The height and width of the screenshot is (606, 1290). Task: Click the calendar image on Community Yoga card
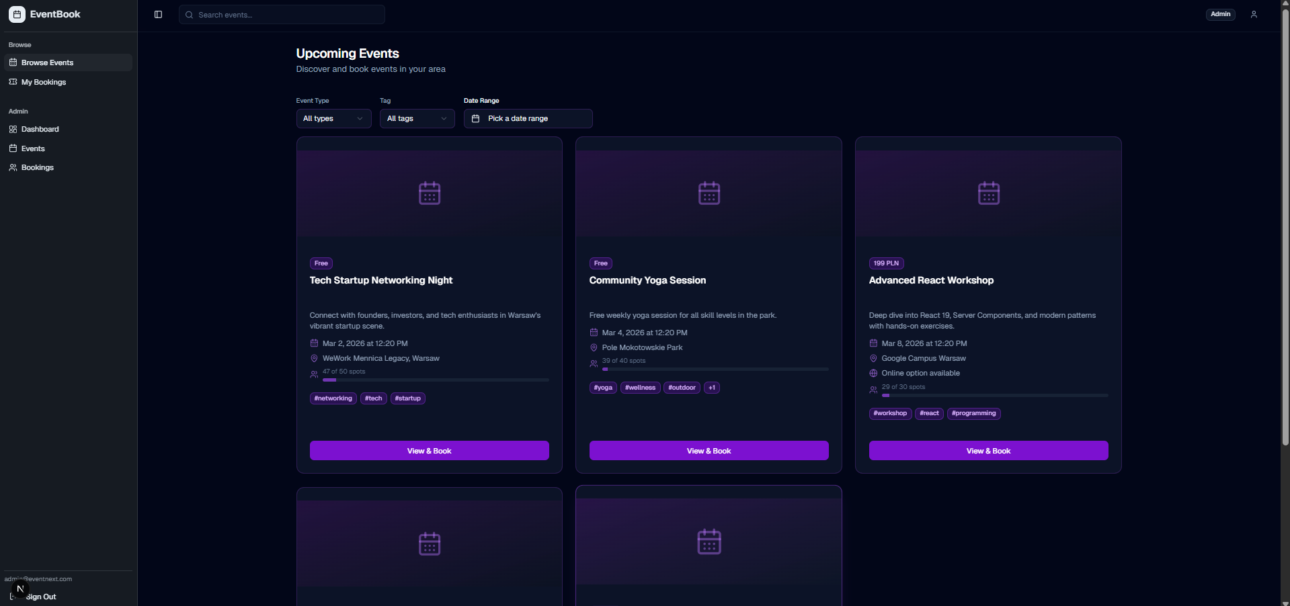[x=709, y=193]
